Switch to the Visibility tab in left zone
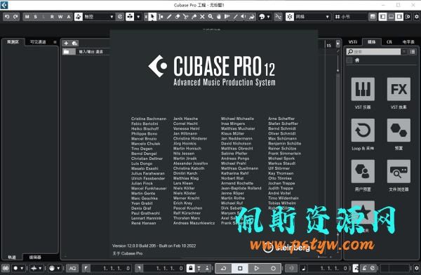 coord(38,42)
